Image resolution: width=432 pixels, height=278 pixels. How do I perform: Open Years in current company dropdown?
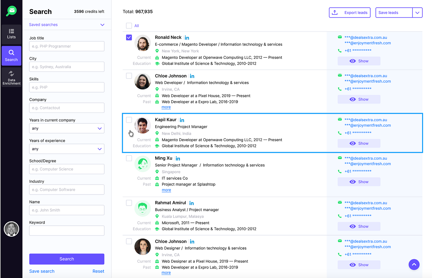pos(67,128)
